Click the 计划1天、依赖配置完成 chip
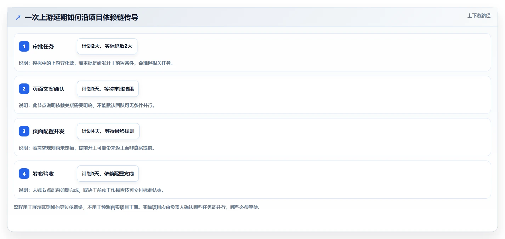 (108, 174)
